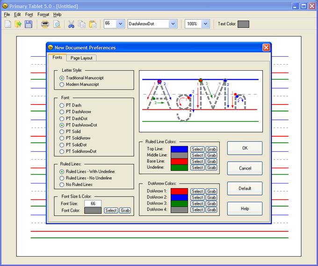318x266 pixels.
Task: Click the Print toolbar icon
Action: point(45,24)
